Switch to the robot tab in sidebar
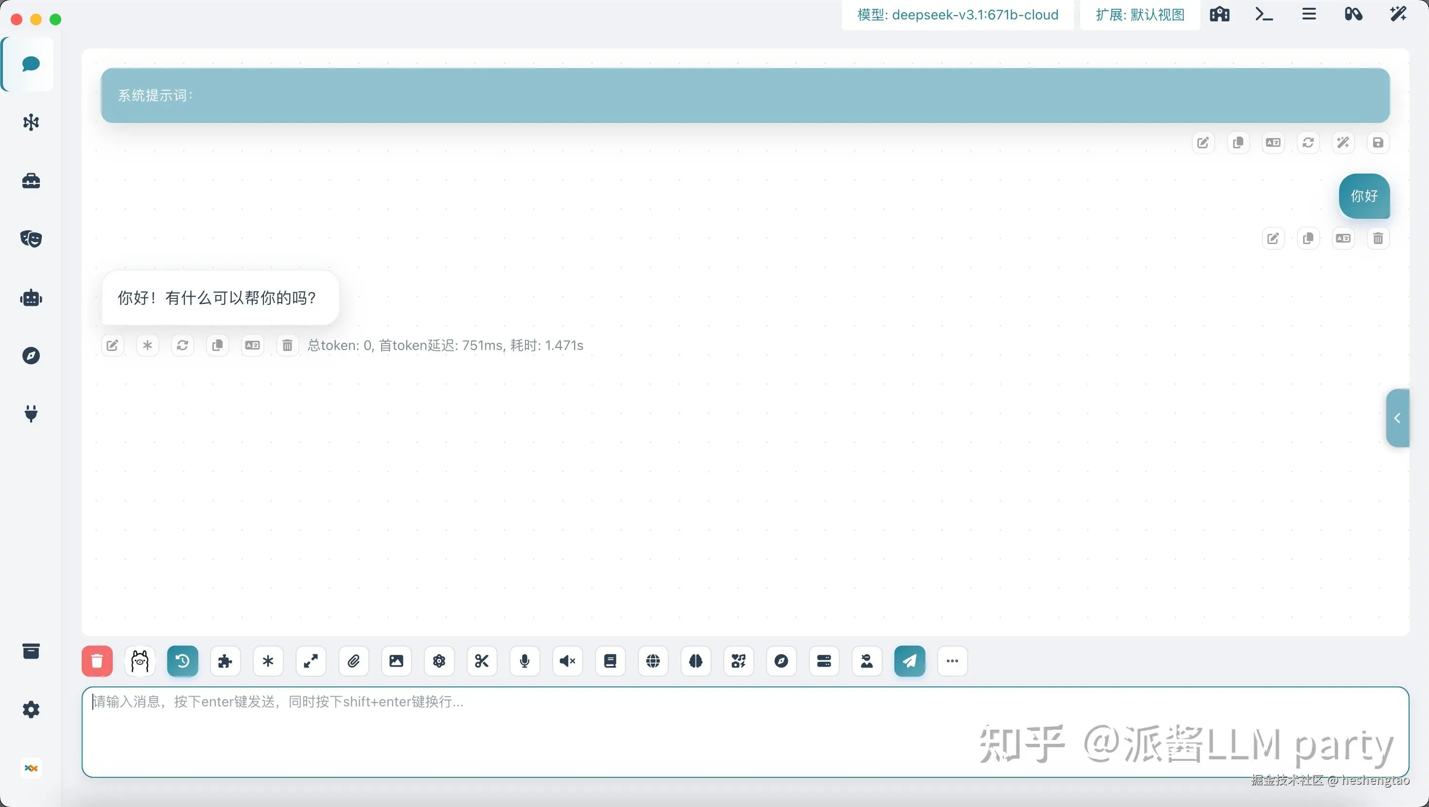The width and height of the screenshot is (1429, 807). point(31,298)
